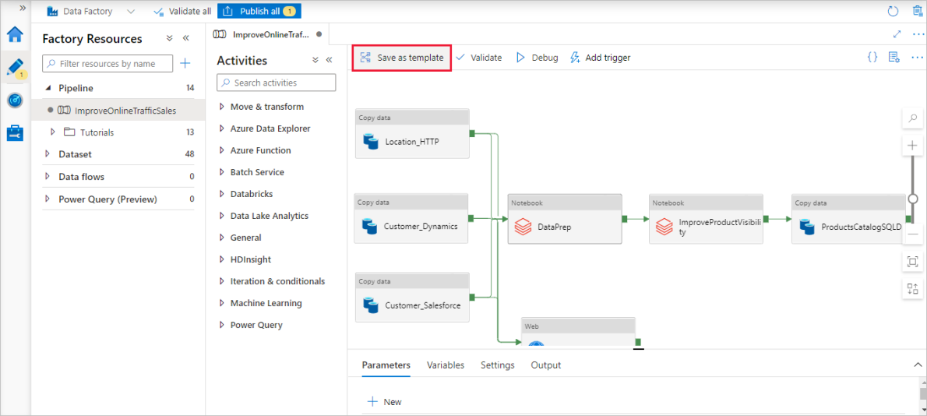Collapse all in Factory Resources
The image size is (927, 416).
coord(170,38)
